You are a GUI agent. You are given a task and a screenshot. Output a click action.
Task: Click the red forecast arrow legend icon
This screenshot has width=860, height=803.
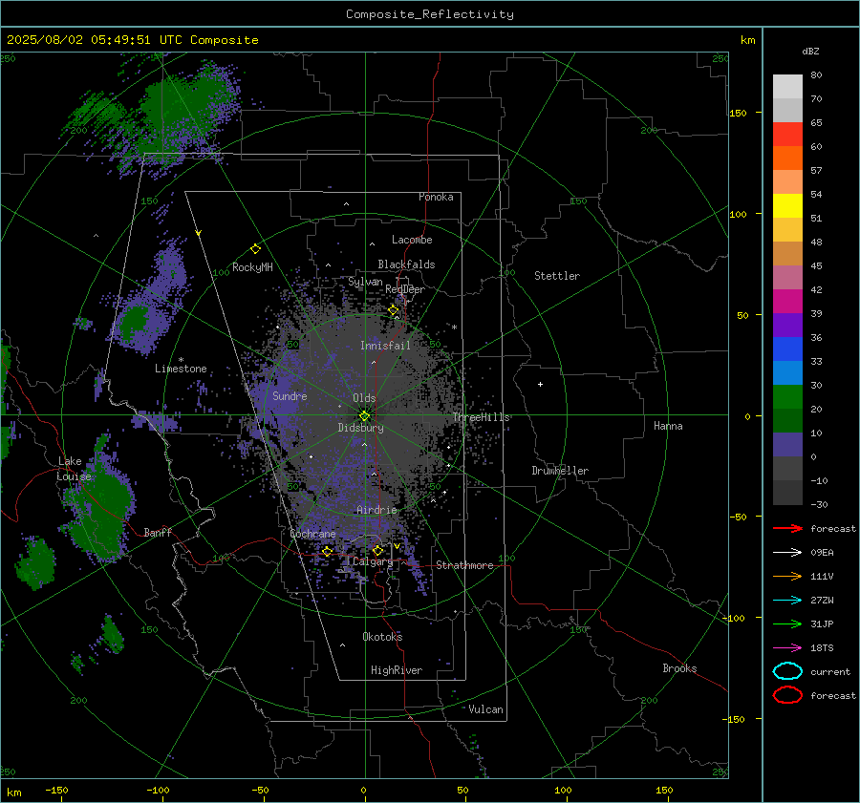click(x=787, y=528)
